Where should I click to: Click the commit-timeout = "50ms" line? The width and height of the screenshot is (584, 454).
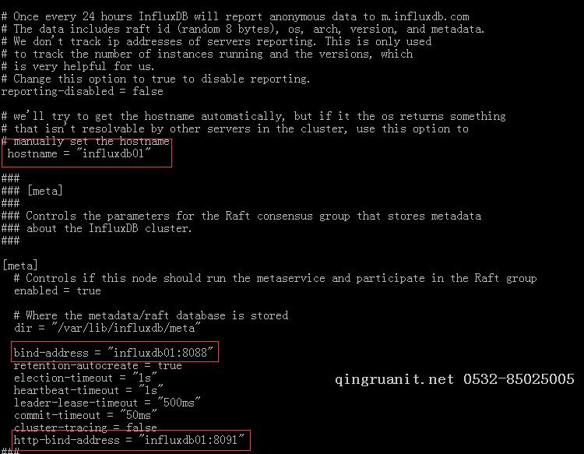[86, 415]
